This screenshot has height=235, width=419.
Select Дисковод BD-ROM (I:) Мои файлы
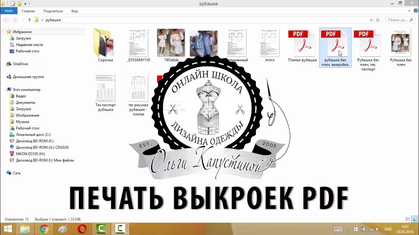(45, 160)
